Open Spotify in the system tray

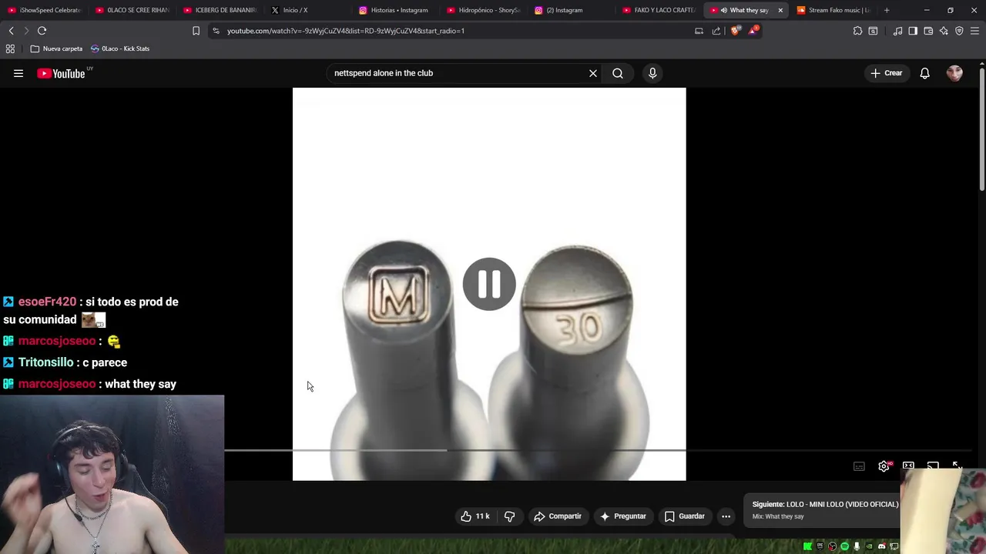click(x=844, y=546)
